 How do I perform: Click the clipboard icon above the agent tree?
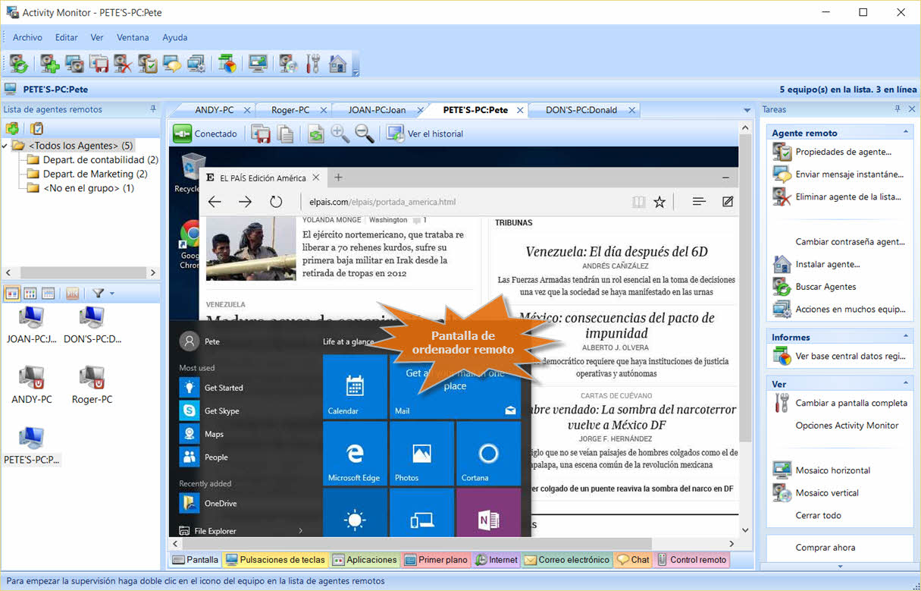[x=36, y=128]
